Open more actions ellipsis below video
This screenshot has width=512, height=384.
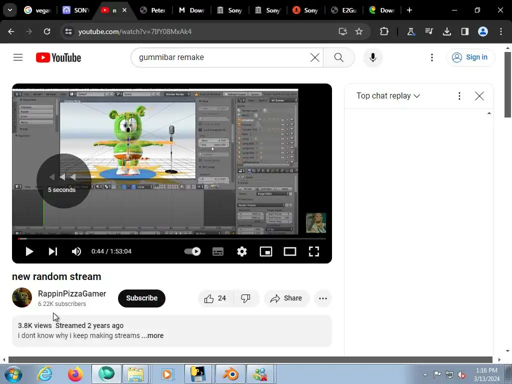323,298
